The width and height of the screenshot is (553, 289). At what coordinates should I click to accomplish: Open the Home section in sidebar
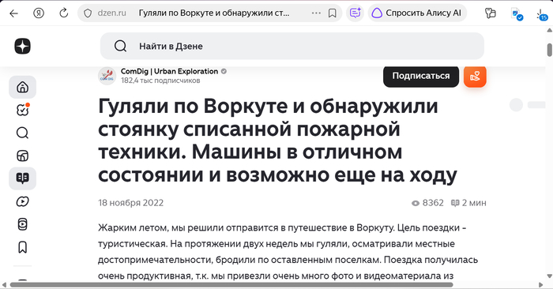coord(23,87)
